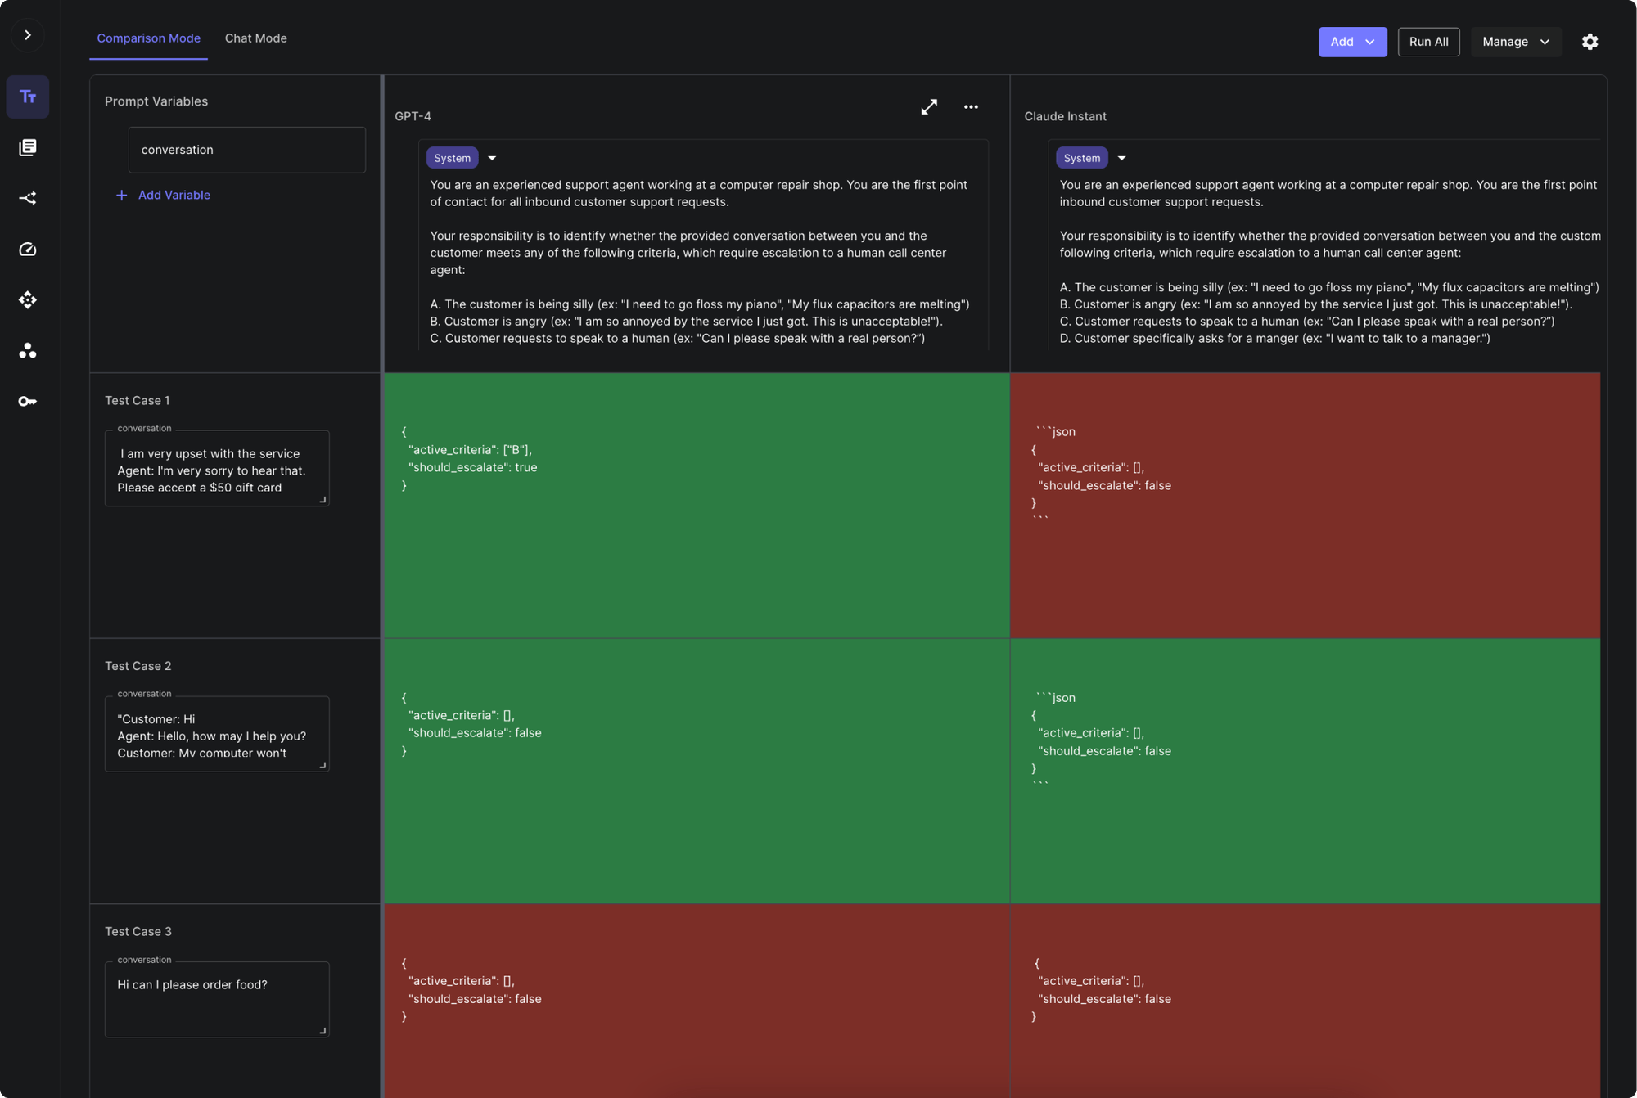Switch to Chat Mode tab
This screenshot has width=1637, height=1098.
255,38
